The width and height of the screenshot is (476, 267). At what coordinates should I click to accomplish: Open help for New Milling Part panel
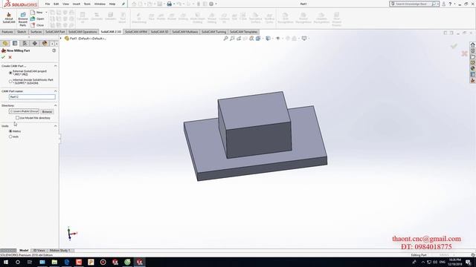(54, 50)
